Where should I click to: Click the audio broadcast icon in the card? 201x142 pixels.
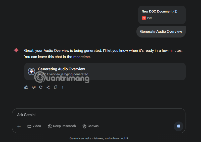click(x=31, y=71)
